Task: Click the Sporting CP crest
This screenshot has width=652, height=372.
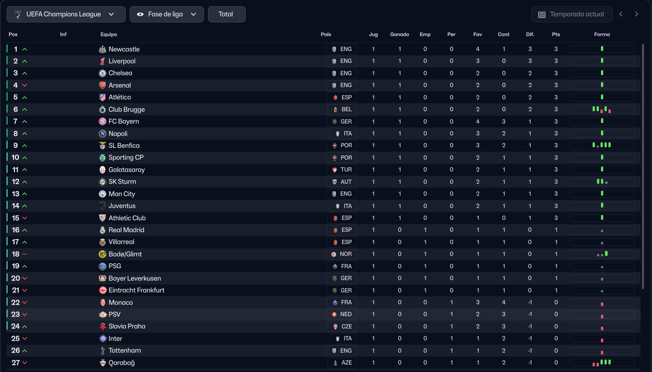Action: click(102, 157)
